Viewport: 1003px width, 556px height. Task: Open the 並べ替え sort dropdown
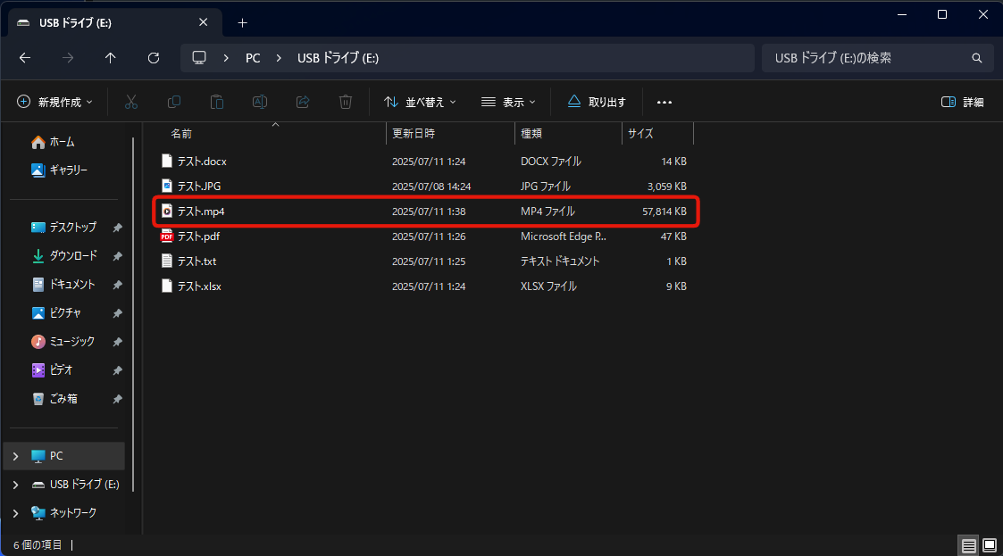click(421, 103)
